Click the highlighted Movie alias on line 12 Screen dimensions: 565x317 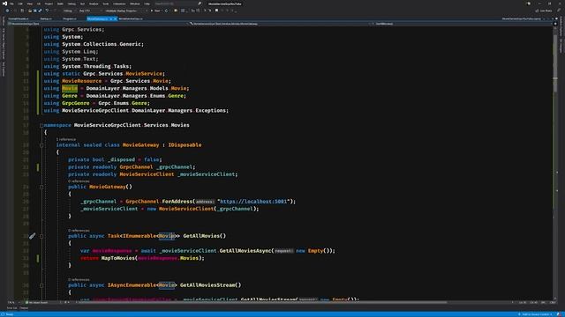coord(70,88)
